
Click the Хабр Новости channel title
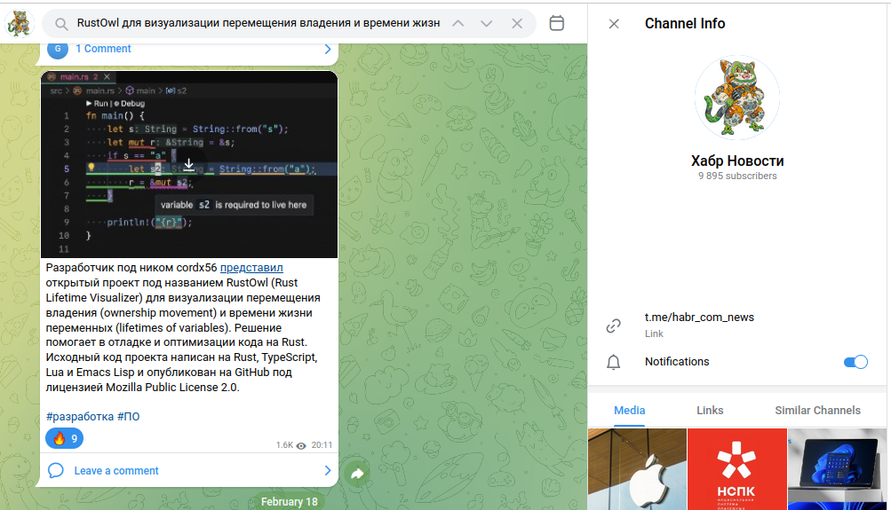point(737,161)
